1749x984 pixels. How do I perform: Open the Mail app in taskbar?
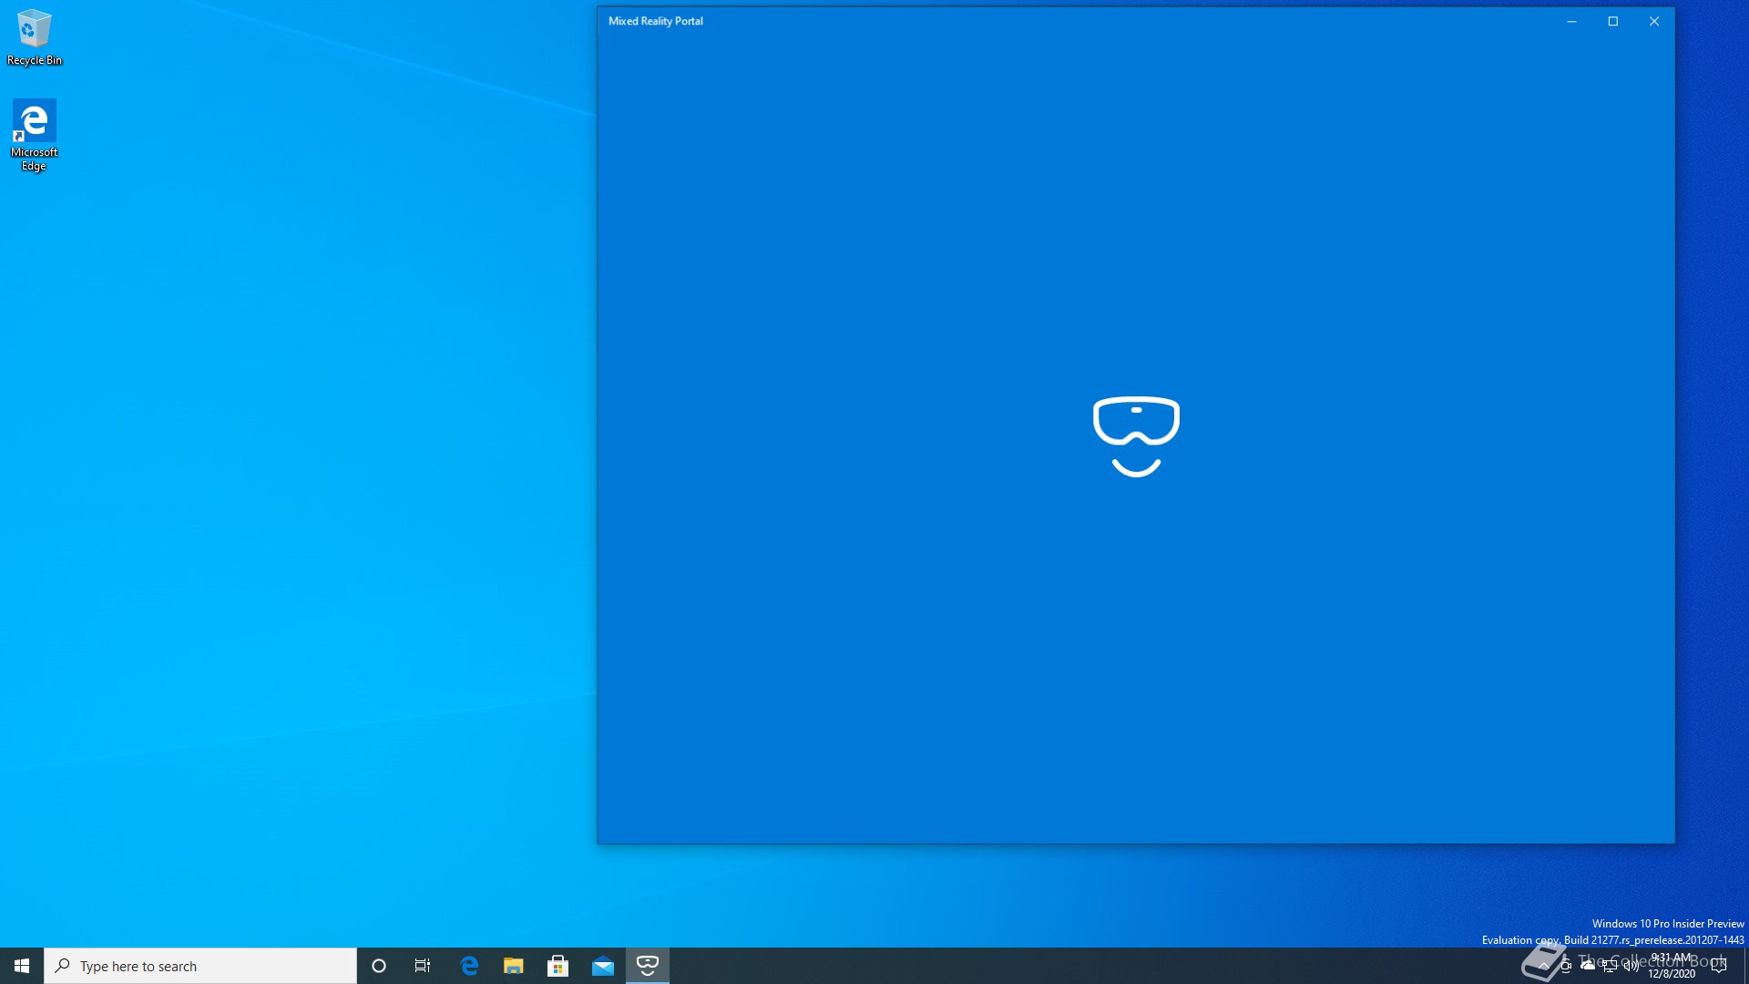click(603, 966)
